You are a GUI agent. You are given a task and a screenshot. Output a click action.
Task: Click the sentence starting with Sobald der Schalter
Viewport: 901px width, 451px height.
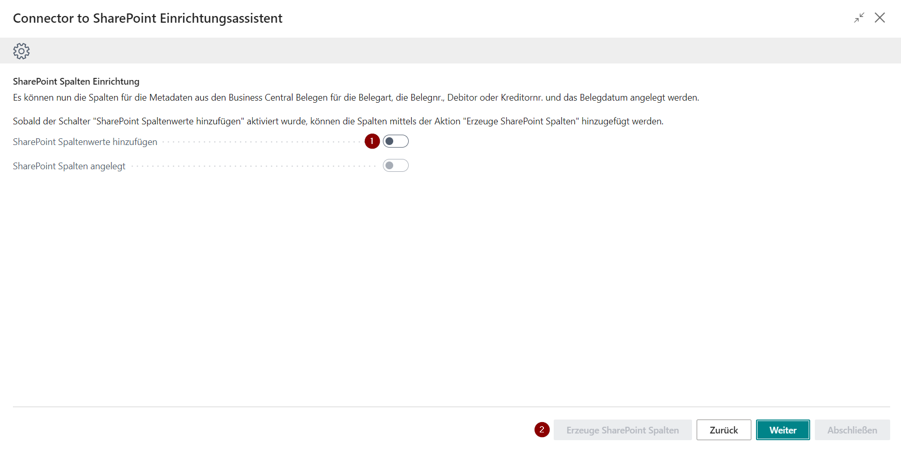338,121
